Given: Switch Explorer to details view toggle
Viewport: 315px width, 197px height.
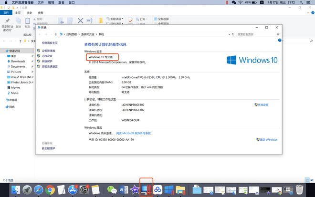Looking at the screenshot, I should click(307, 180).
